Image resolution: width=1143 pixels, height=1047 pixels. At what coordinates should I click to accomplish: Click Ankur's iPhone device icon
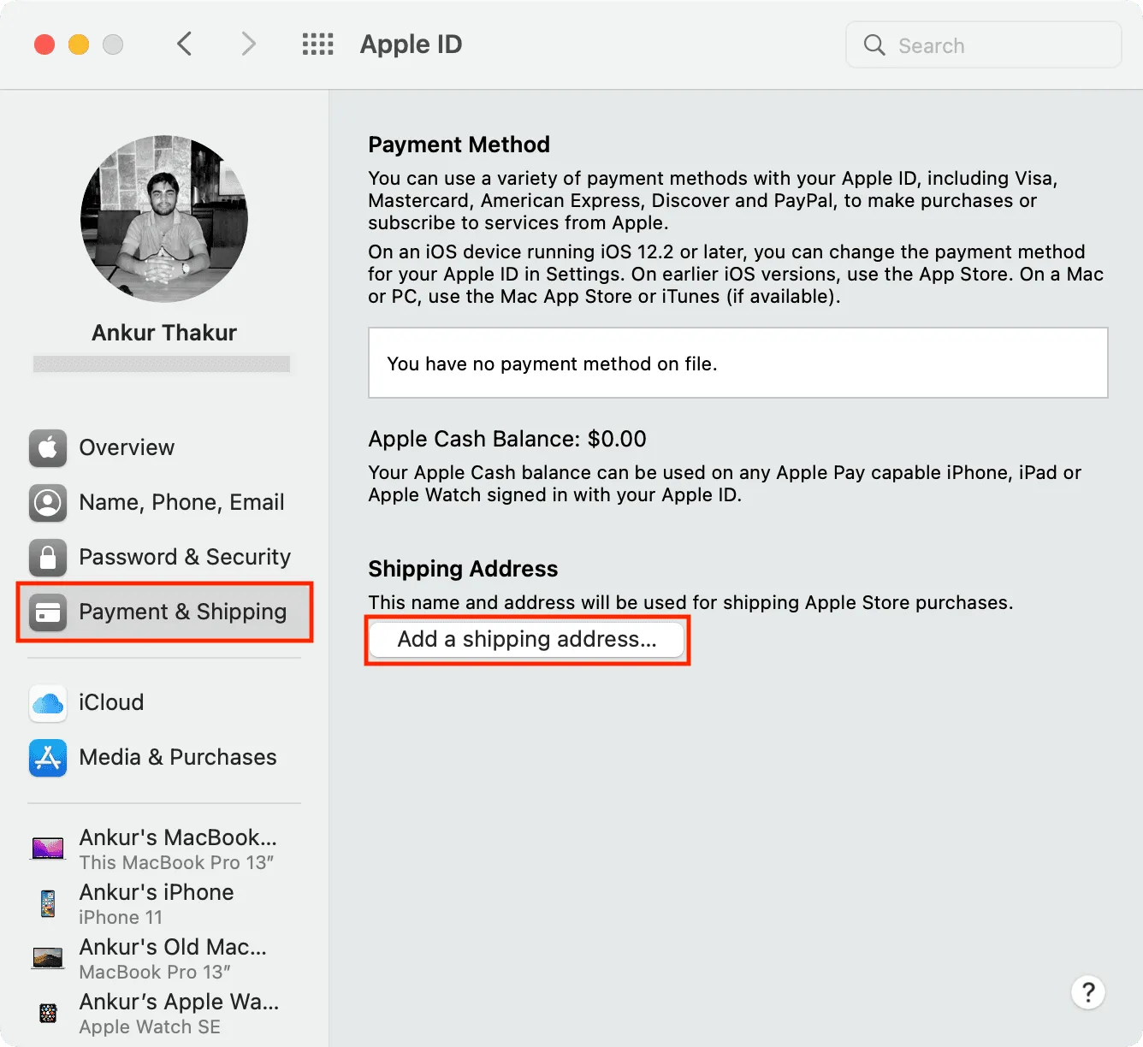click(48, 903)
